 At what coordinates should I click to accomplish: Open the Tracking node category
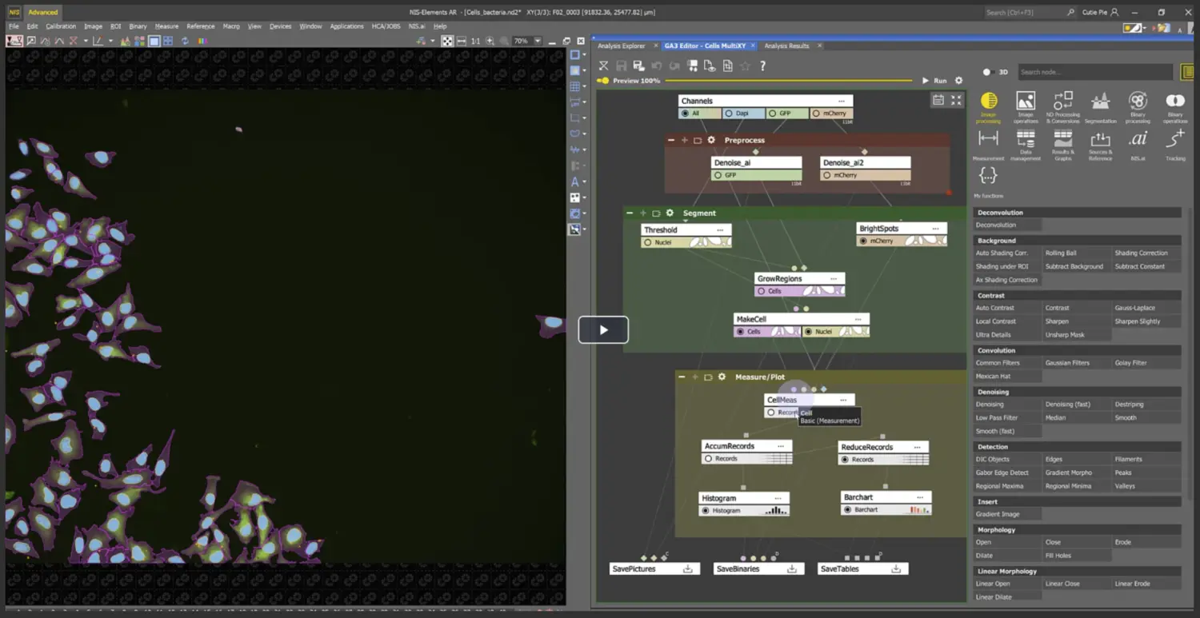point(1174,143)
